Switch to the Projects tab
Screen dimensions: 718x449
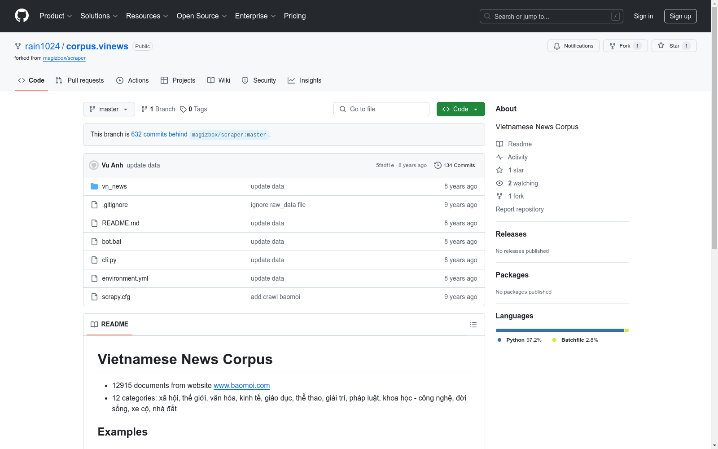point(178,80)
